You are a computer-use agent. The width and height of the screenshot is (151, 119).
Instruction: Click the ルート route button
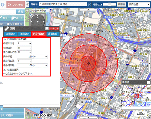pos(17,18)
